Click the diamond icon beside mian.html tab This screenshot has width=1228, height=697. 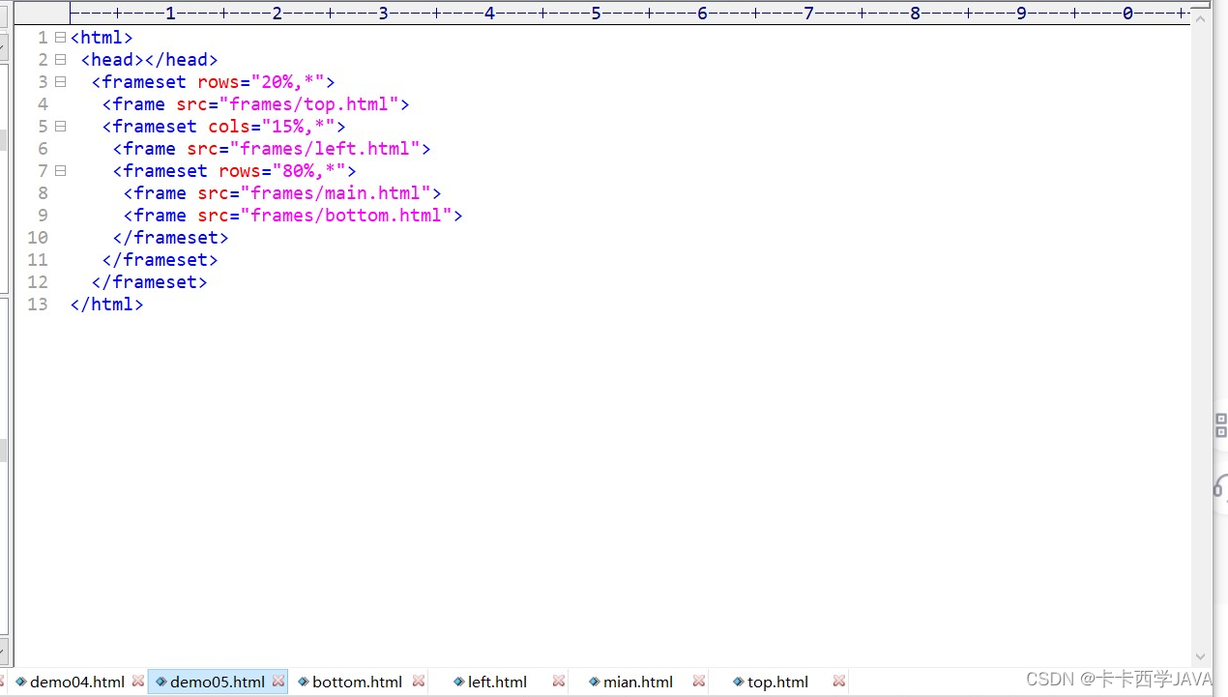click(594, 682)
